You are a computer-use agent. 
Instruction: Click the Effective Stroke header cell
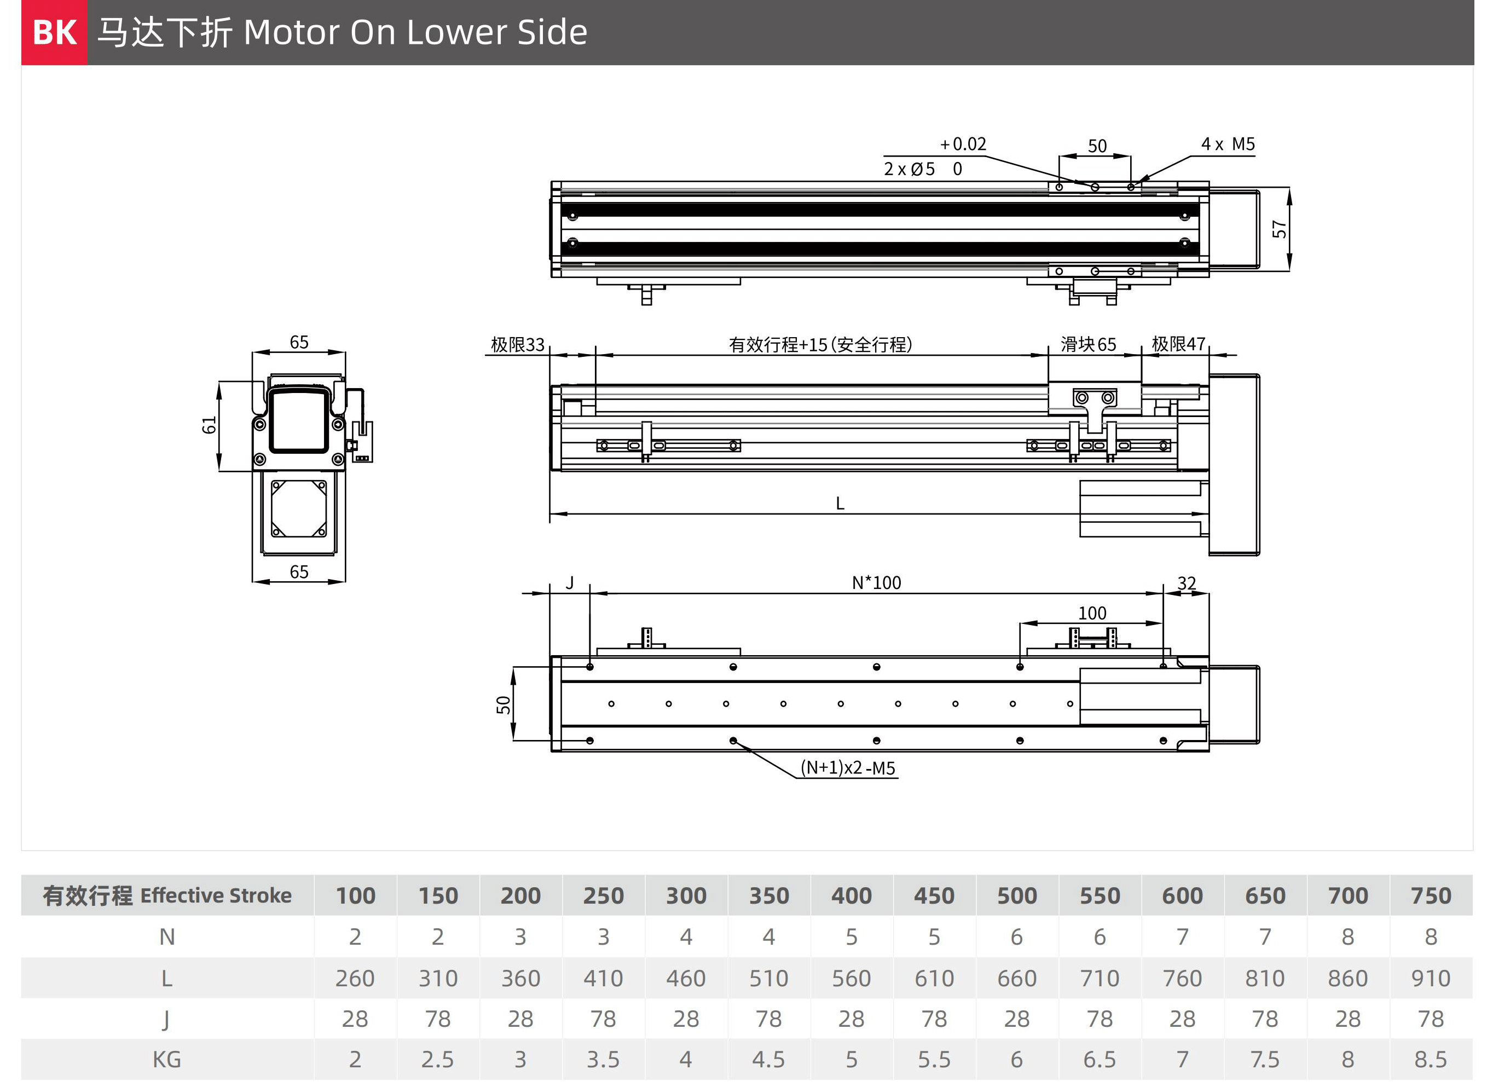(x=167, y=895)
